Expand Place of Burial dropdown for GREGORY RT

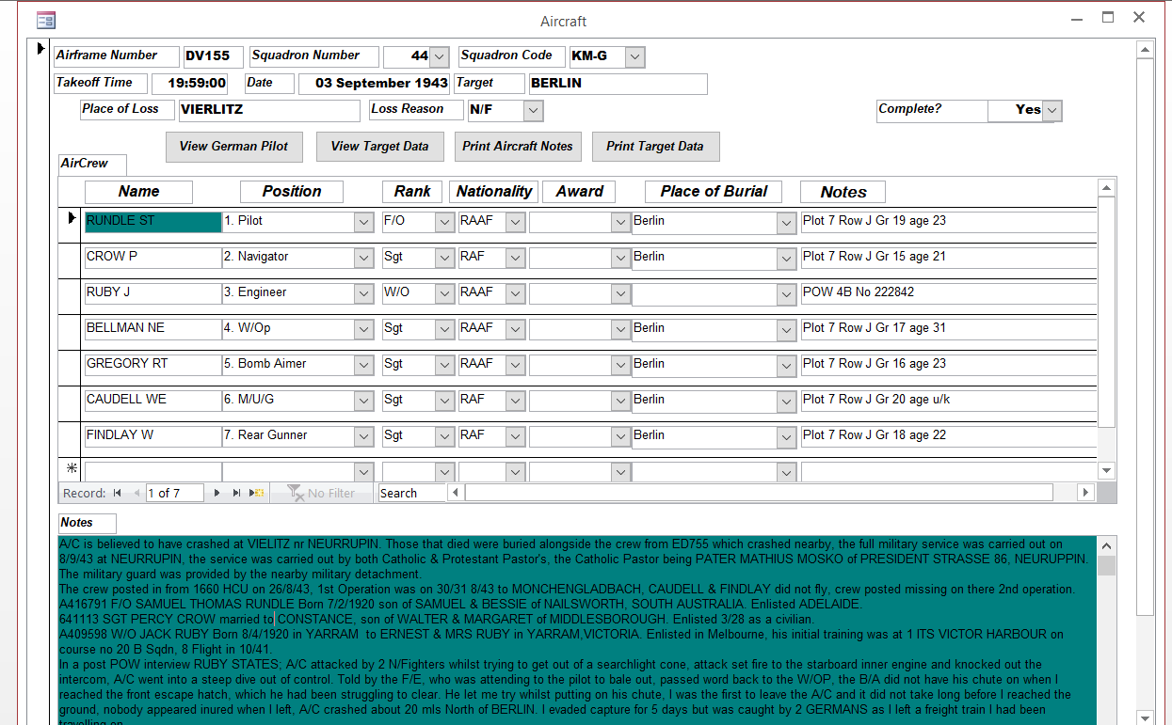(786, 365)
